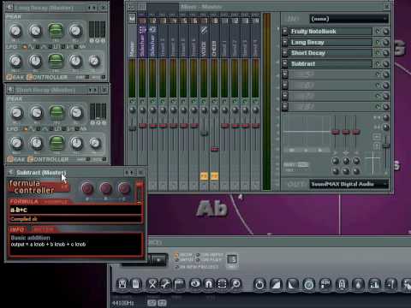Click the circular undo arrow toolbar icon

(x=259, y=284)
